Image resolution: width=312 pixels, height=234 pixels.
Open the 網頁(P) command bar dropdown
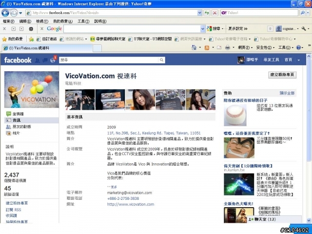(245, 48)
